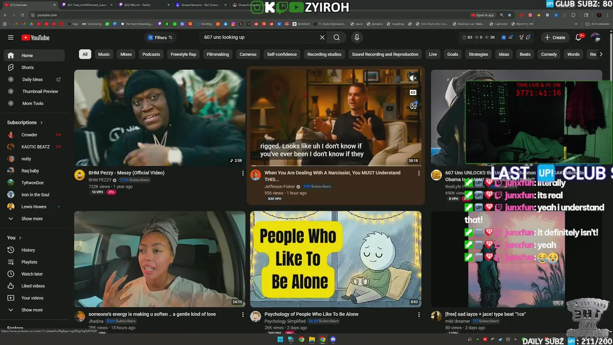Open the YouTube hamburger guide menu

(x=11, y=37)
